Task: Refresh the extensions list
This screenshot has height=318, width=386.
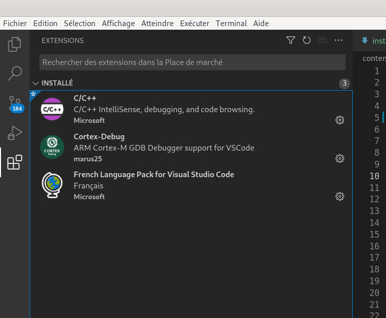Action: [306, 40]
